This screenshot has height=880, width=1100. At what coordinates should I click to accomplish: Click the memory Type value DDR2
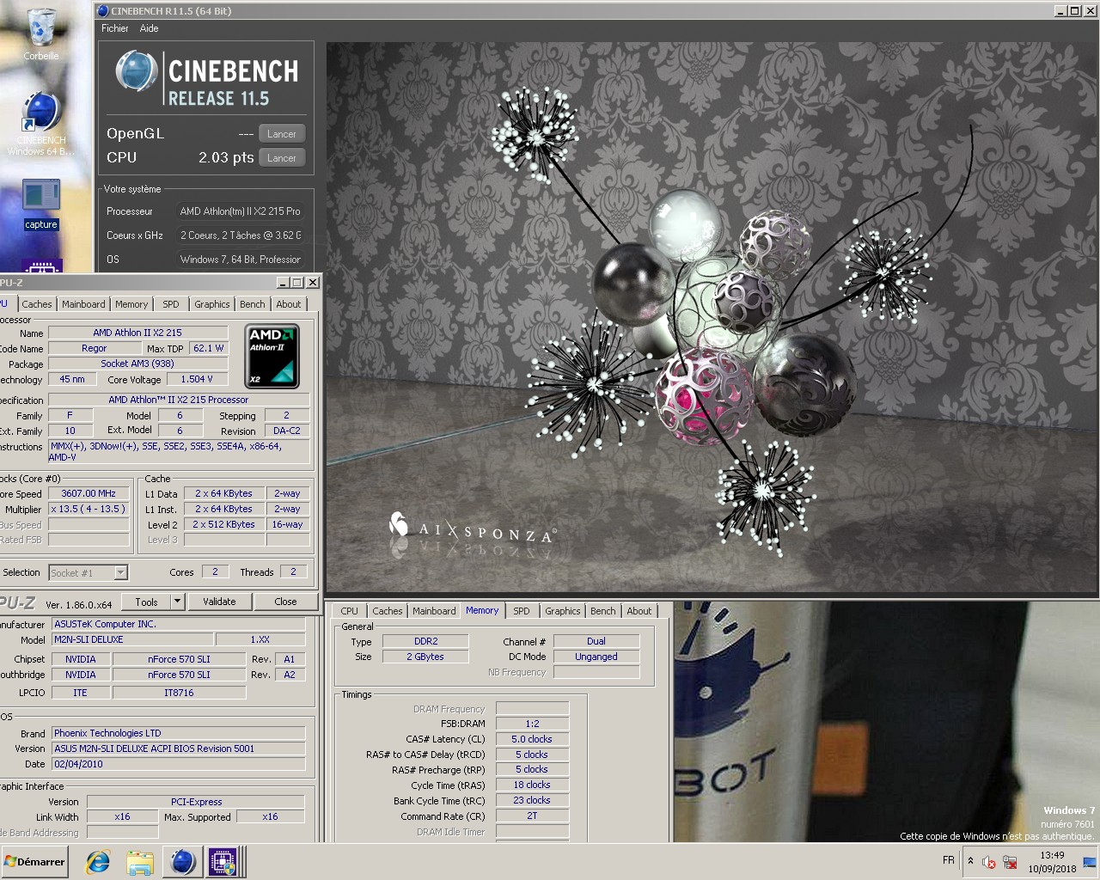425,641
